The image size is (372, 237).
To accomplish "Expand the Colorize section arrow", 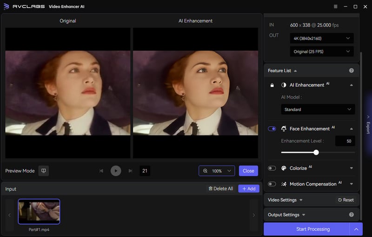I will click(352, 168).
